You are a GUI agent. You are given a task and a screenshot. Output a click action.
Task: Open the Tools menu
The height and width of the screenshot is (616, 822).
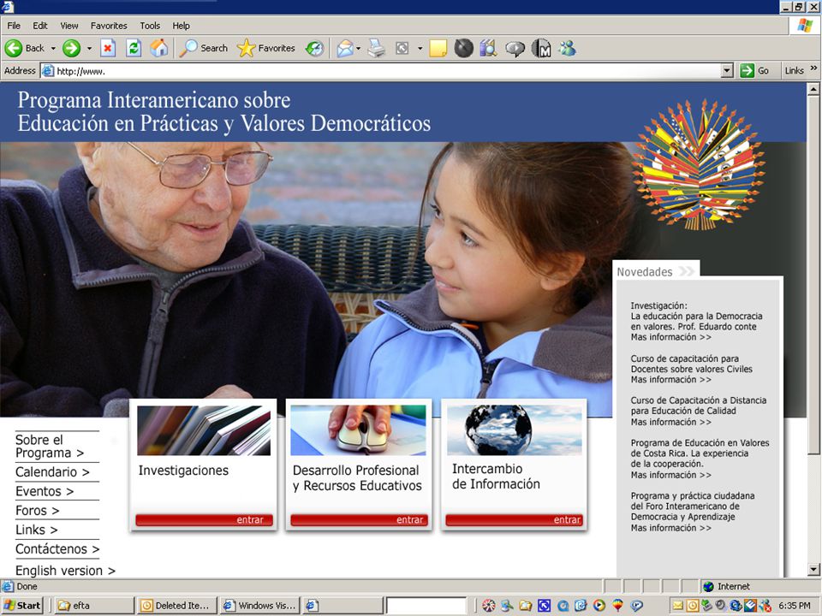click(x=150, y=26)
